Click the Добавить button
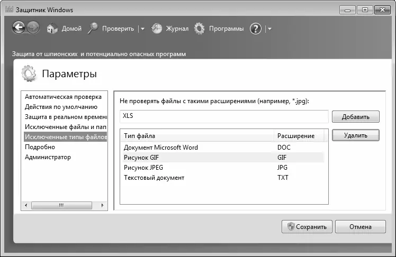Viewport: 396px width, 257px height. click(x=356, y=117)
